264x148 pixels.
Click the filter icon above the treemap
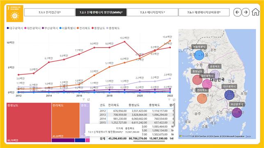pyautogui.click(x=84, y=100)
